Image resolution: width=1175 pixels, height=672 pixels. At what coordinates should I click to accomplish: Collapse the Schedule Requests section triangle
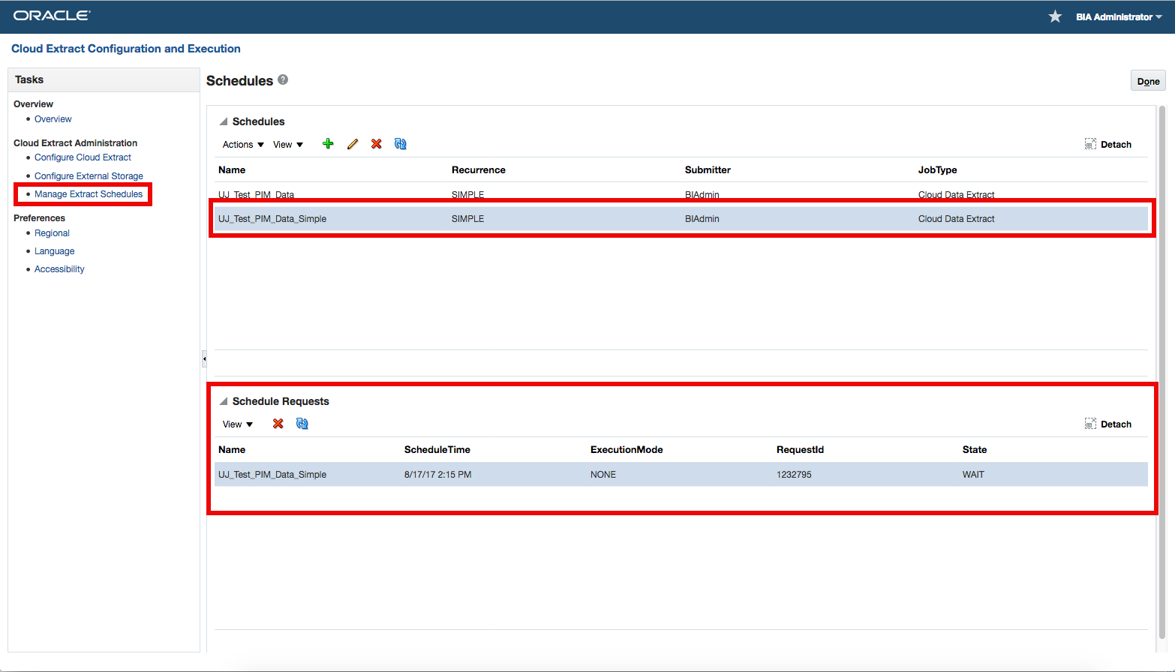(x=223, y=401)
